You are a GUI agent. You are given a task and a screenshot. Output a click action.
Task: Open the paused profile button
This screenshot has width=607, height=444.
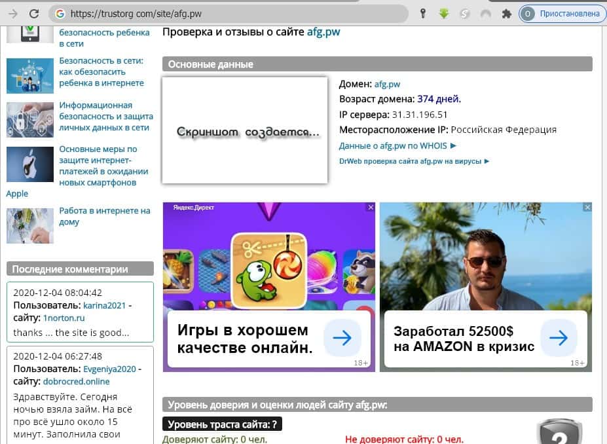tap(562, 14)
